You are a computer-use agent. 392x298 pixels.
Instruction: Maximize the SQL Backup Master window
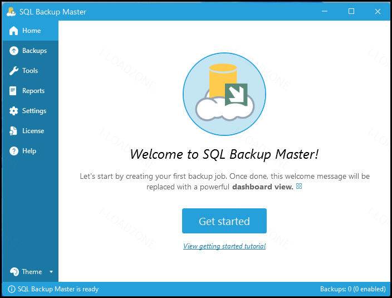[x=351, y=11]
